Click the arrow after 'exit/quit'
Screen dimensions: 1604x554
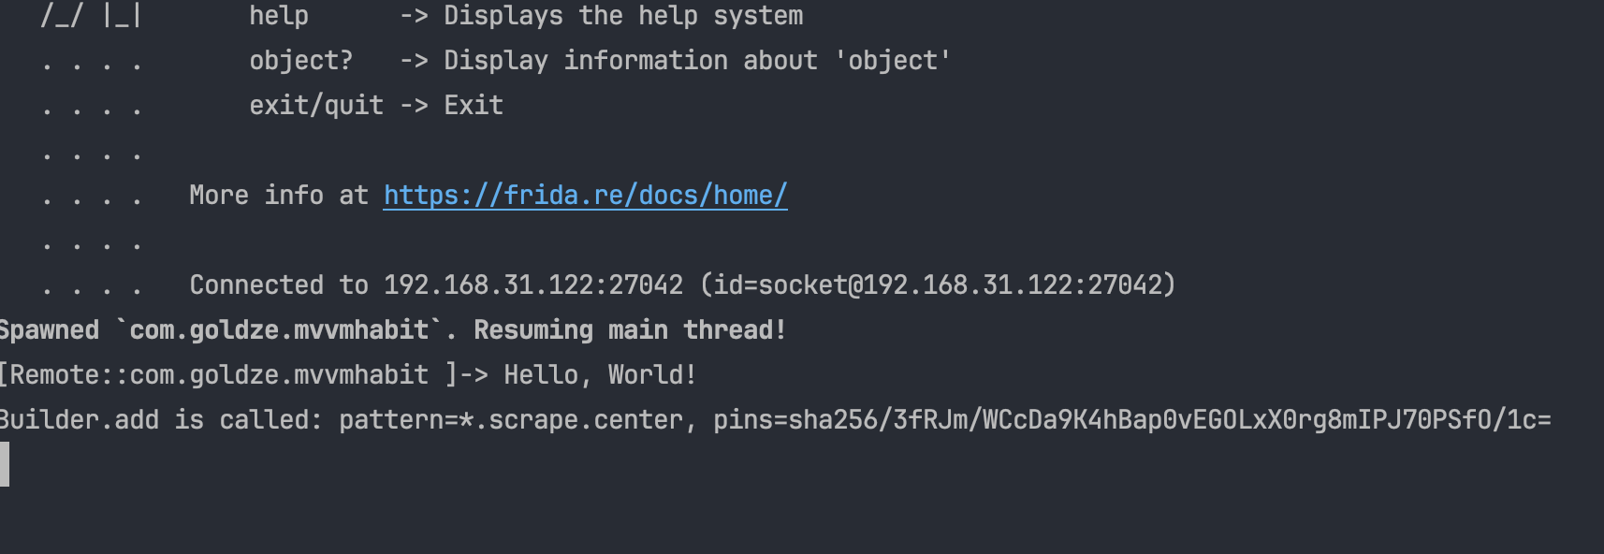point(414,106)
